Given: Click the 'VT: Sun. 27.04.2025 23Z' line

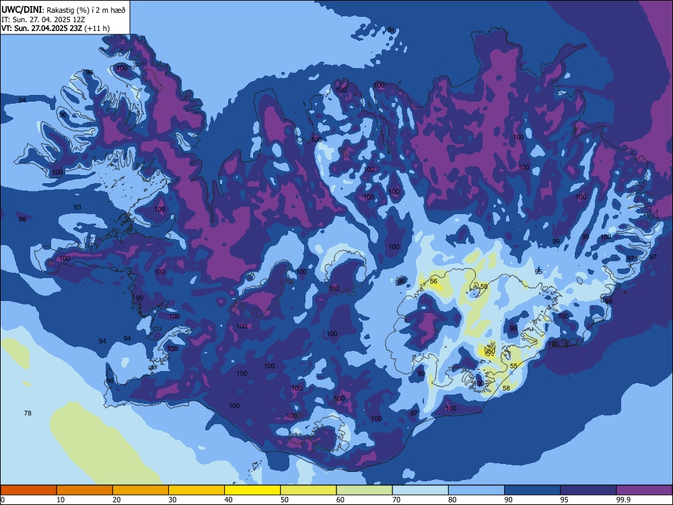Looking at the screenshot, I should [x=41, y=28].
